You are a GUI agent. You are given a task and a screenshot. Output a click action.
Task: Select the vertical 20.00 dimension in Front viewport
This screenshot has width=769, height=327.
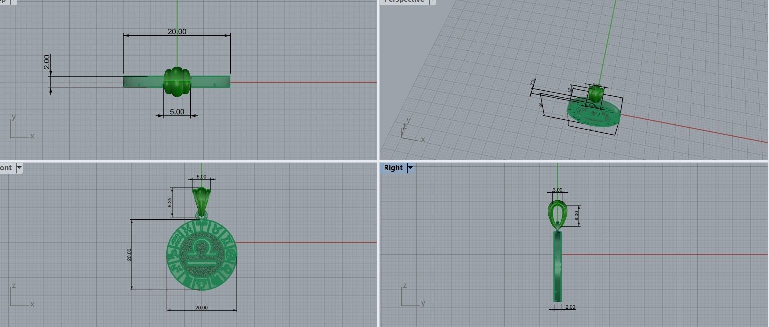tap(130, 254)
